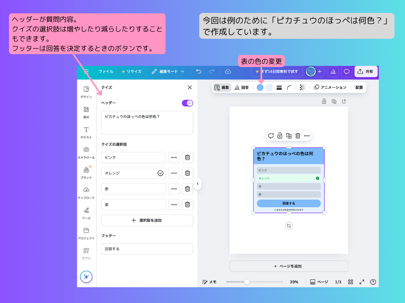
Task: Click the undo arrow in the top bar
Action: (198, 71)
